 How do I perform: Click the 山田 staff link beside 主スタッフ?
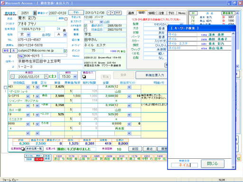pyautogui.click(x=107, y=22)
